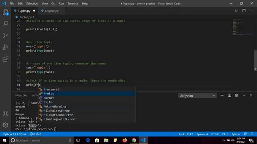Open the Help menu
The height and width of the screenshot is (144, 257).
coord(85,4)
